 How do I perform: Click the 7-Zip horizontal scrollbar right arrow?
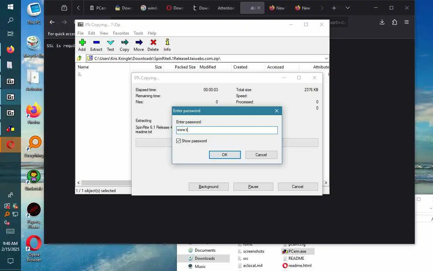pyautogui.click(x=326, y=183)
